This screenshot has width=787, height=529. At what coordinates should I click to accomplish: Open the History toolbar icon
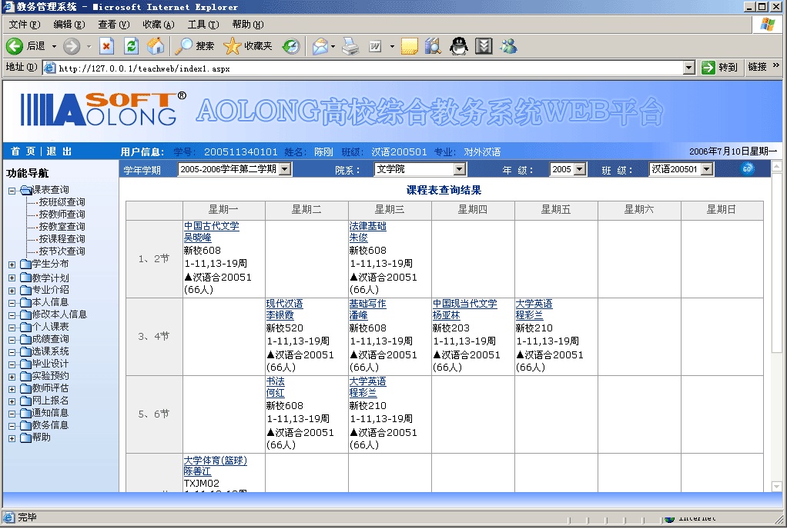click(x=291, y=46)
